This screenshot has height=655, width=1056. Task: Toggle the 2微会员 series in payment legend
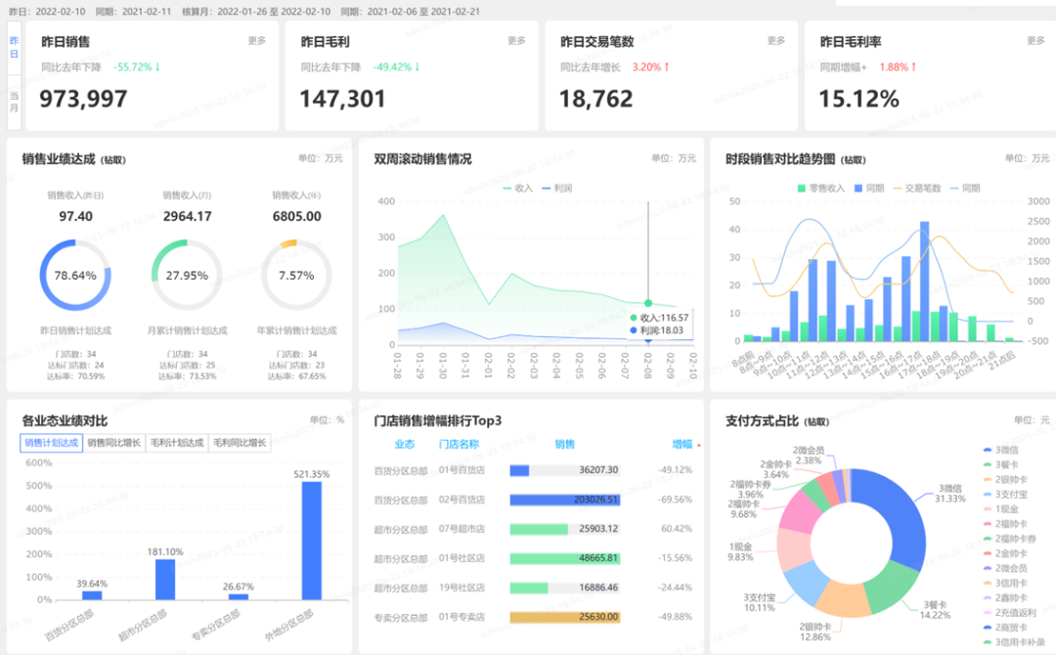(1009, 569)
